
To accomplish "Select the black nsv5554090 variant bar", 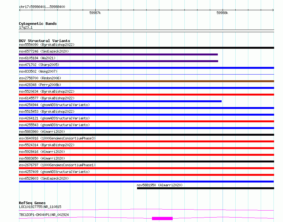I will point(146,48).
